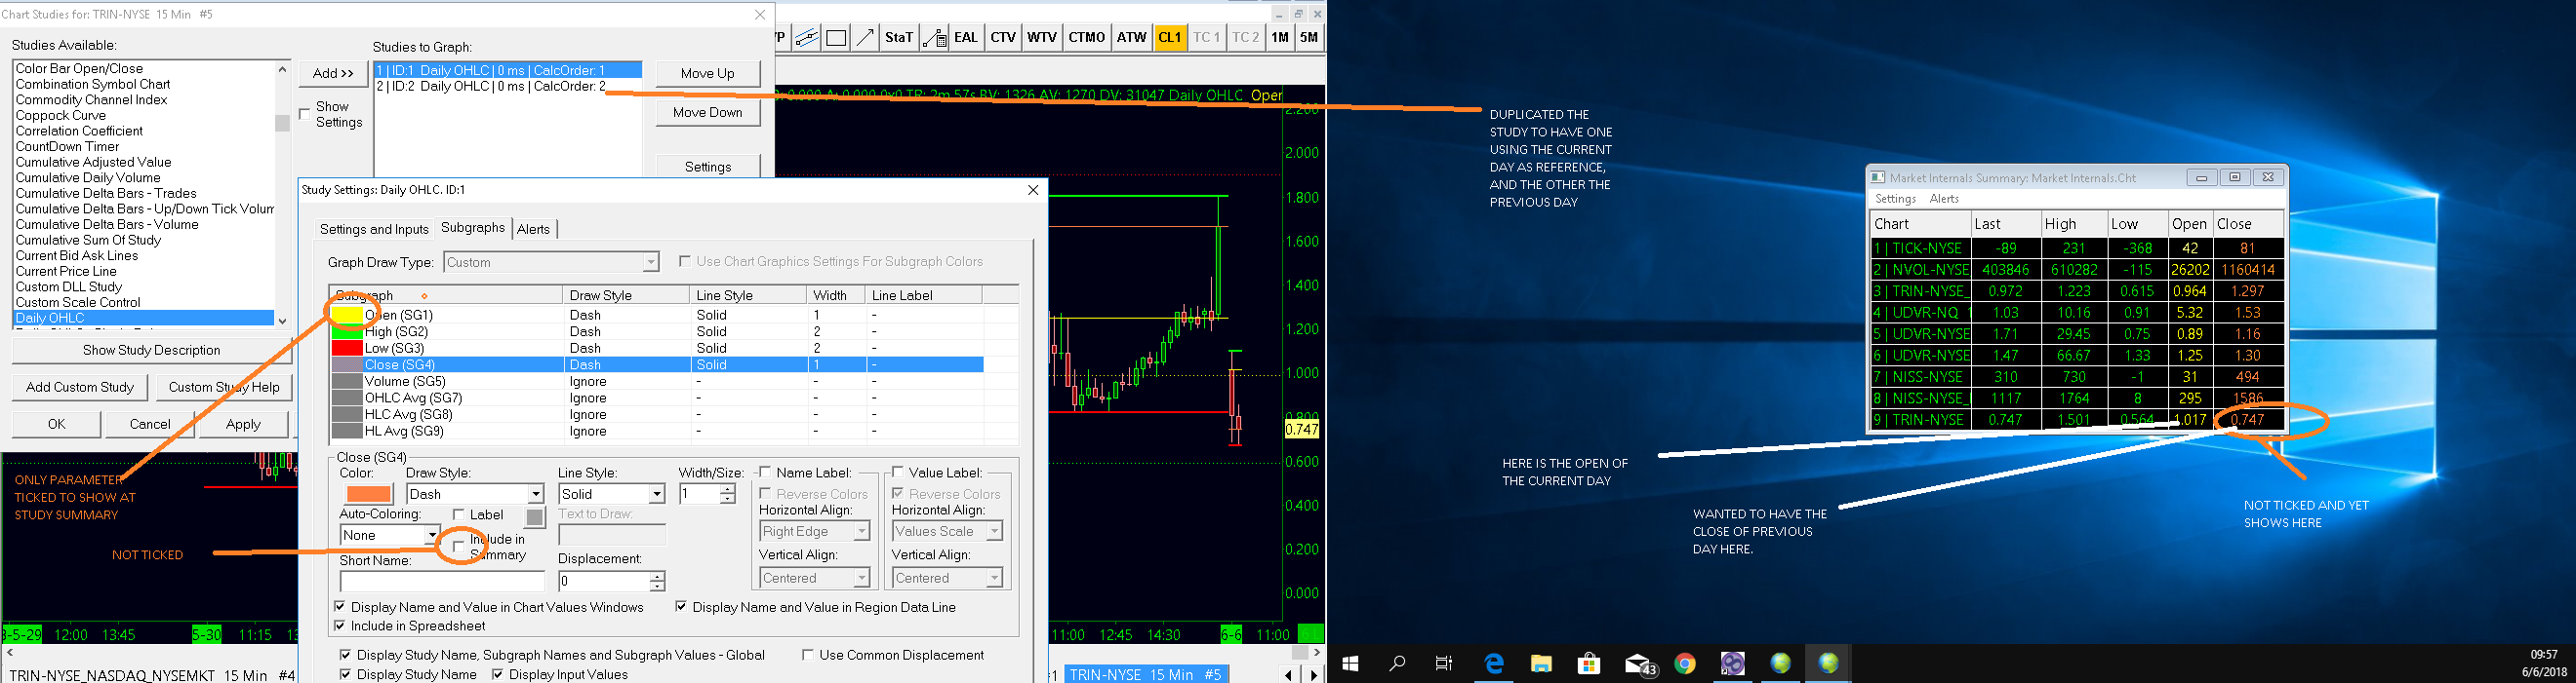Toggle Display Input Values checkbox

click(498, 675)
